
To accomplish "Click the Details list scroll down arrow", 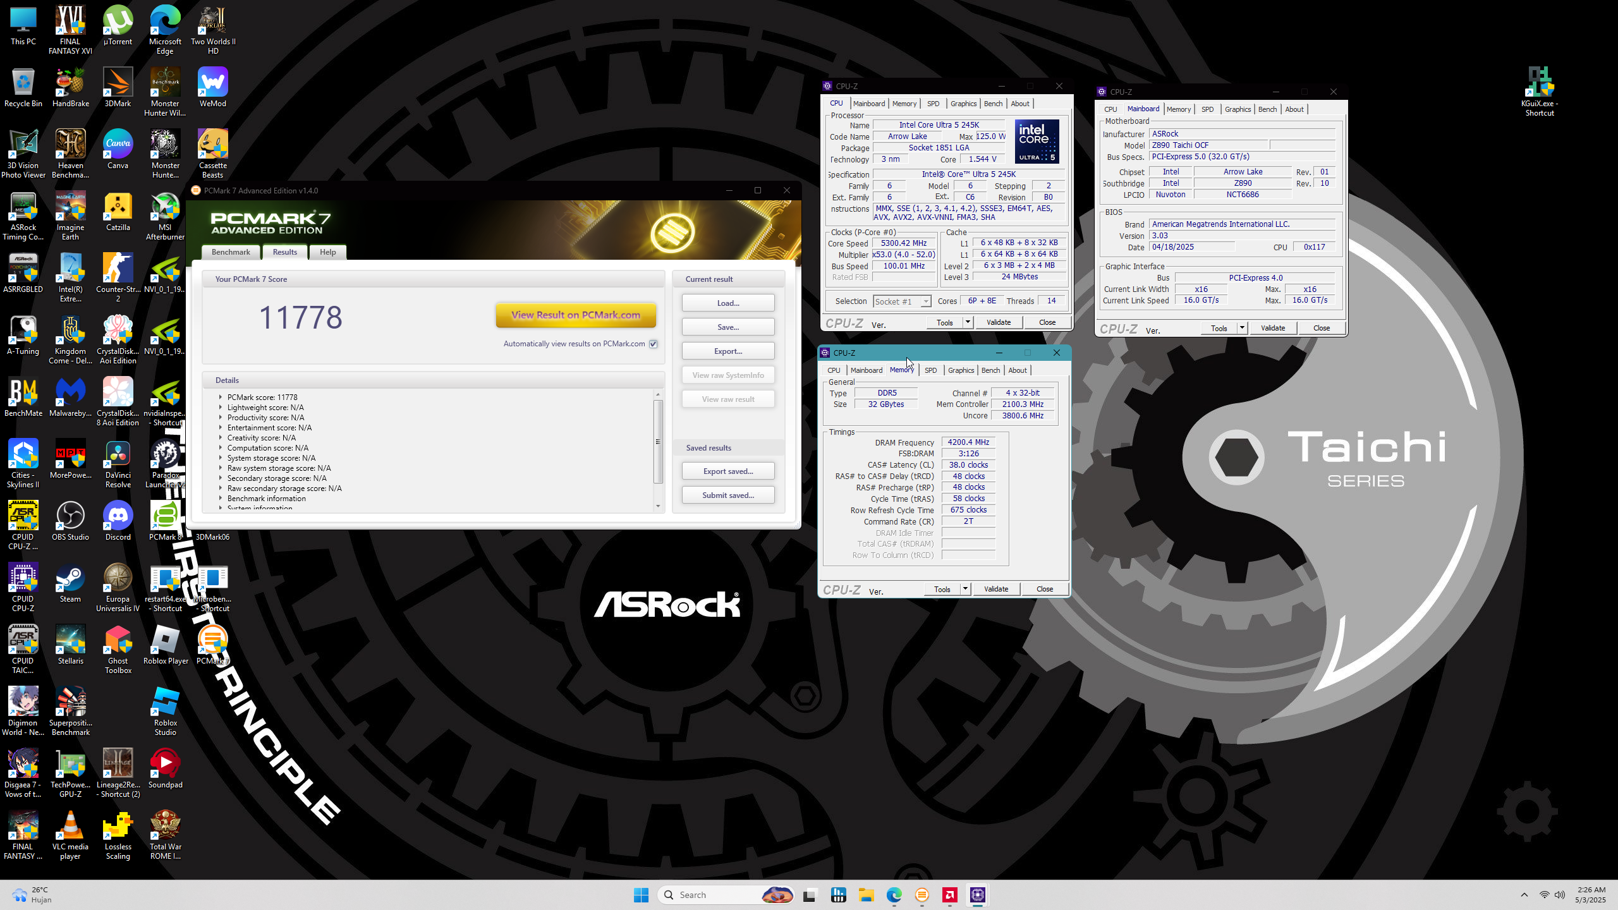I will tap(658, 506).
